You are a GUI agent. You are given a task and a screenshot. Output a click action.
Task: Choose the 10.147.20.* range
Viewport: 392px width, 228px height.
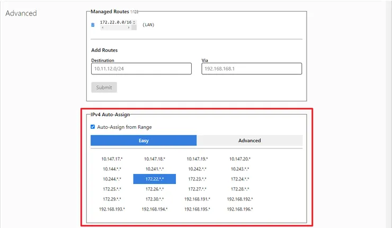tap(240, 159)
